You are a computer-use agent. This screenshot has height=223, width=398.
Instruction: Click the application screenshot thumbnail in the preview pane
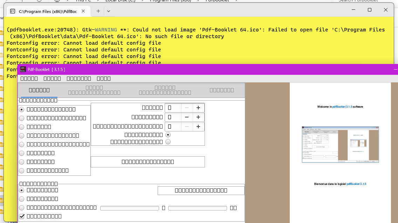(340, 144)
